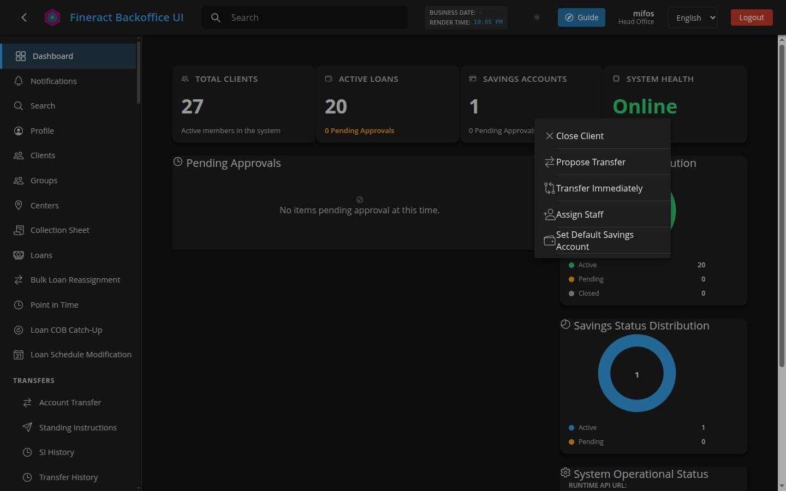Click the blue Active savings legend dot

click(571, 428)
